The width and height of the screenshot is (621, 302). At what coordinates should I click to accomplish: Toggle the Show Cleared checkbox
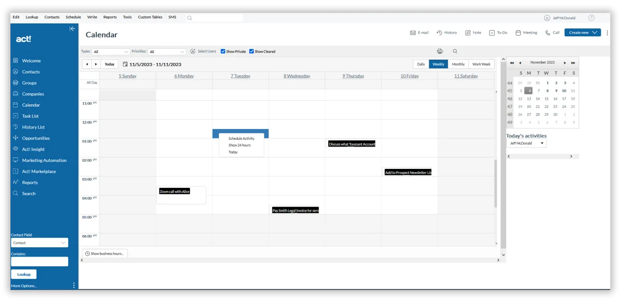pyautogui.click(x=252, y=52)
